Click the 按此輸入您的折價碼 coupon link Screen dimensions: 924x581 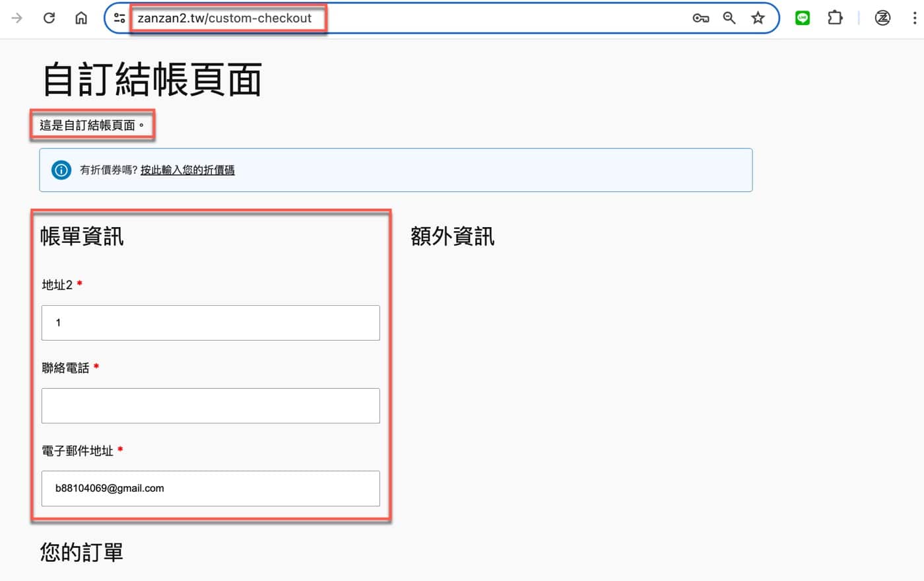tap(187, 170)
